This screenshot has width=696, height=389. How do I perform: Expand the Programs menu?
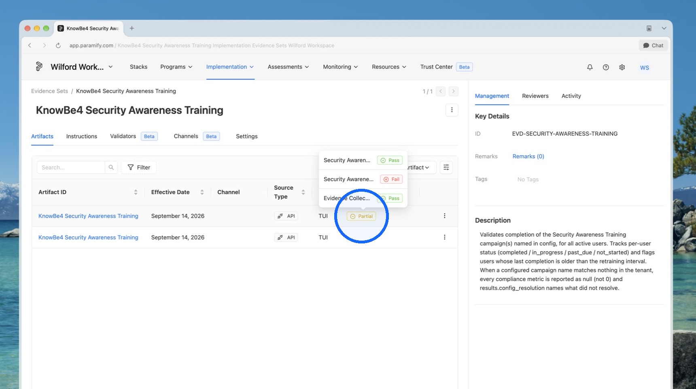[176, 67]
